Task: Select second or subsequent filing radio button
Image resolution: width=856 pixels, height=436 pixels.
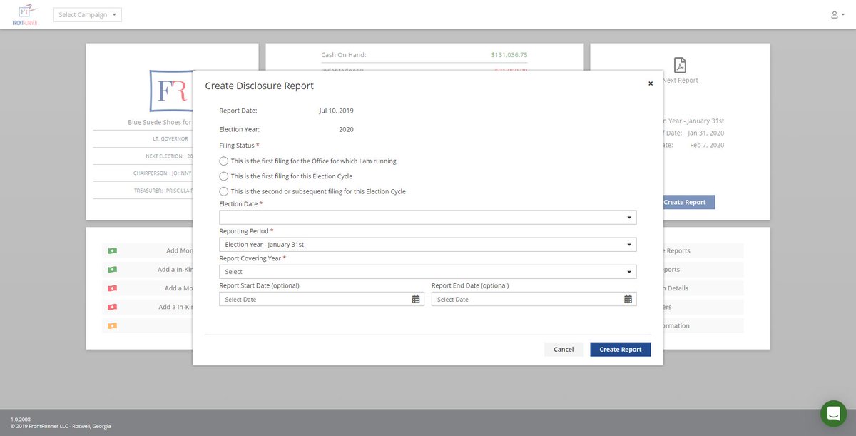Action: click(x=223, y=191)
